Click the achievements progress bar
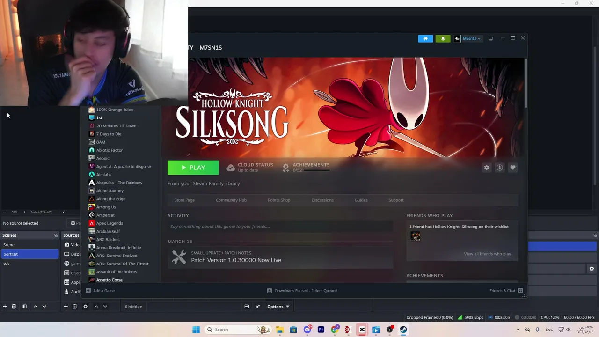 click(316, 170)
